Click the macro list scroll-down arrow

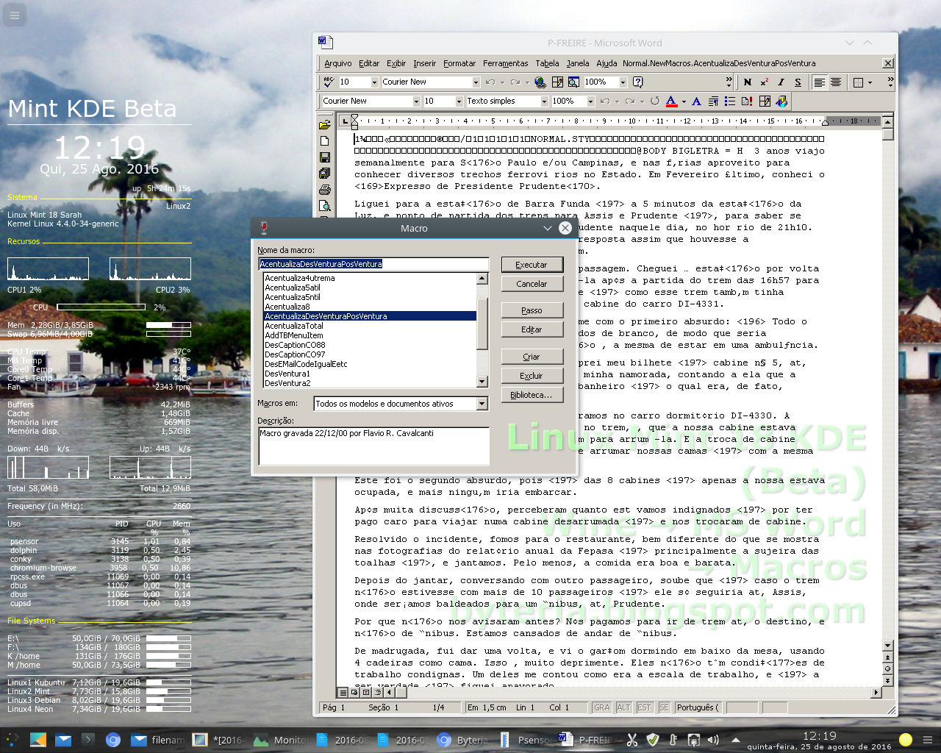point(482,382)
